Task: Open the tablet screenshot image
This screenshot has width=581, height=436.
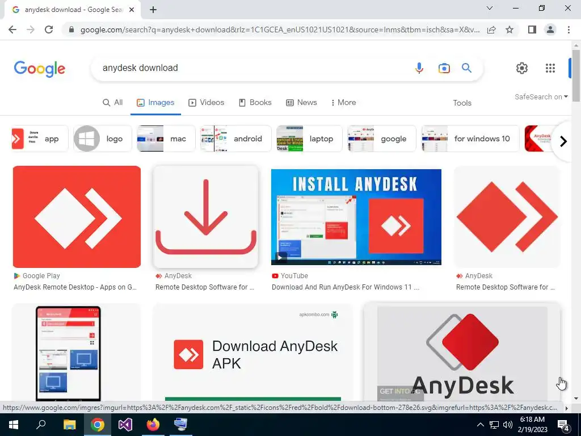Action: point(68,353)
